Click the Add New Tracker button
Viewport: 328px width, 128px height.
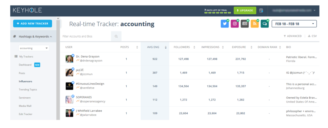pos(32,23)
